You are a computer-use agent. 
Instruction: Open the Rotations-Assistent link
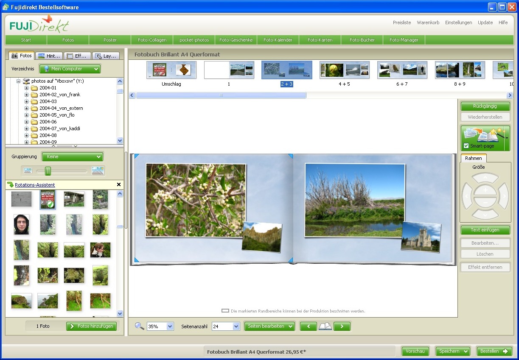pos(35,185)
